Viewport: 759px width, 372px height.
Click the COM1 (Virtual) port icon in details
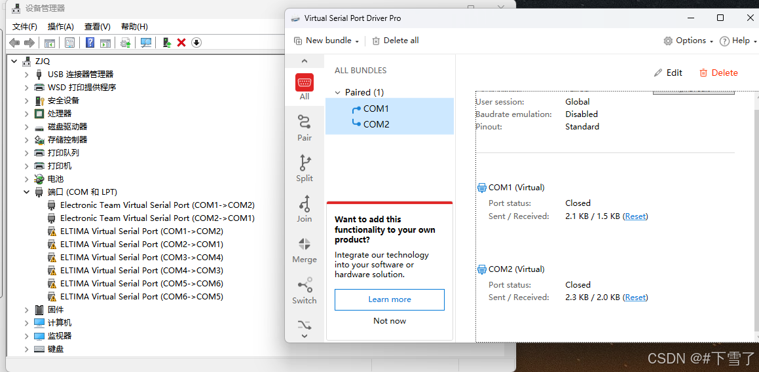481,188
